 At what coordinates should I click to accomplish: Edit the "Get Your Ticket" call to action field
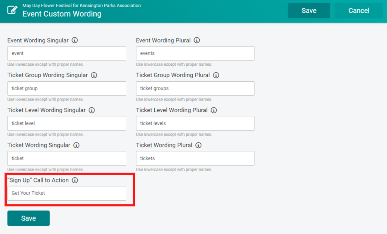(x=67, y=193)
